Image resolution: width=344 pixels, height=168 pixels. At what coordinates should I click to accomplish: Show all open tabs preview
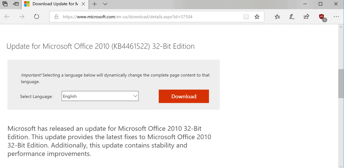tap(105, 4)
